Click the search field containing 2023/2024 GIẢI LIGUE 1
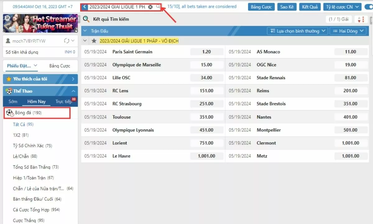This screenshot has width=373, height=224. (121, 7)
